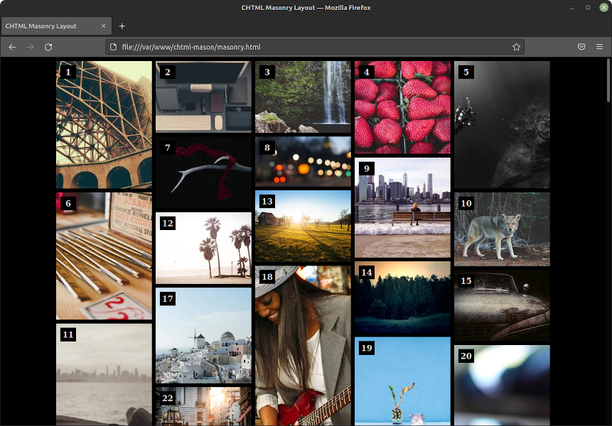612x426 pixels.
Task: Bookmark this page with the star icon
Action: click(x=516, y=47)
